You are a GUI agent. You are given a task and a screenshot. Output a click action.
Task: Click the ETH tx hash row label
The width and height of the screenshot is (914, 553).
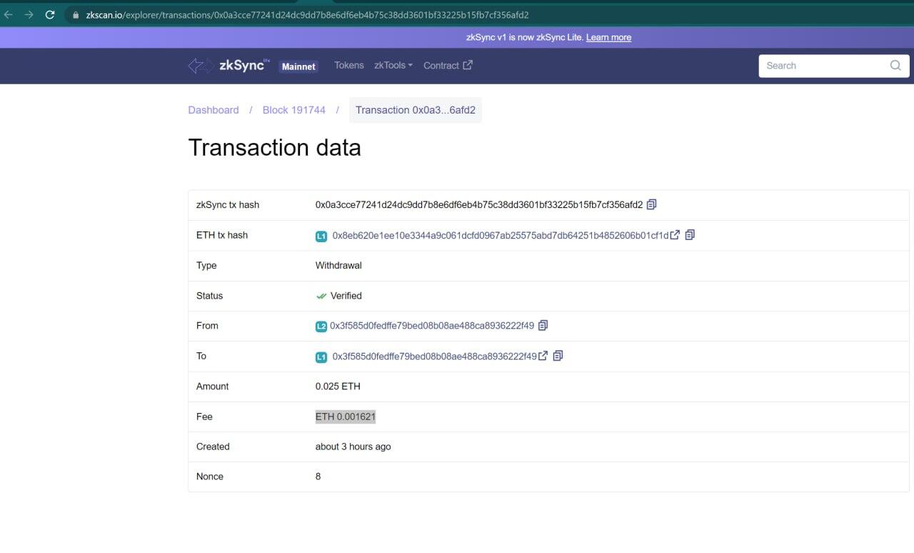click(x=222, y=235)
